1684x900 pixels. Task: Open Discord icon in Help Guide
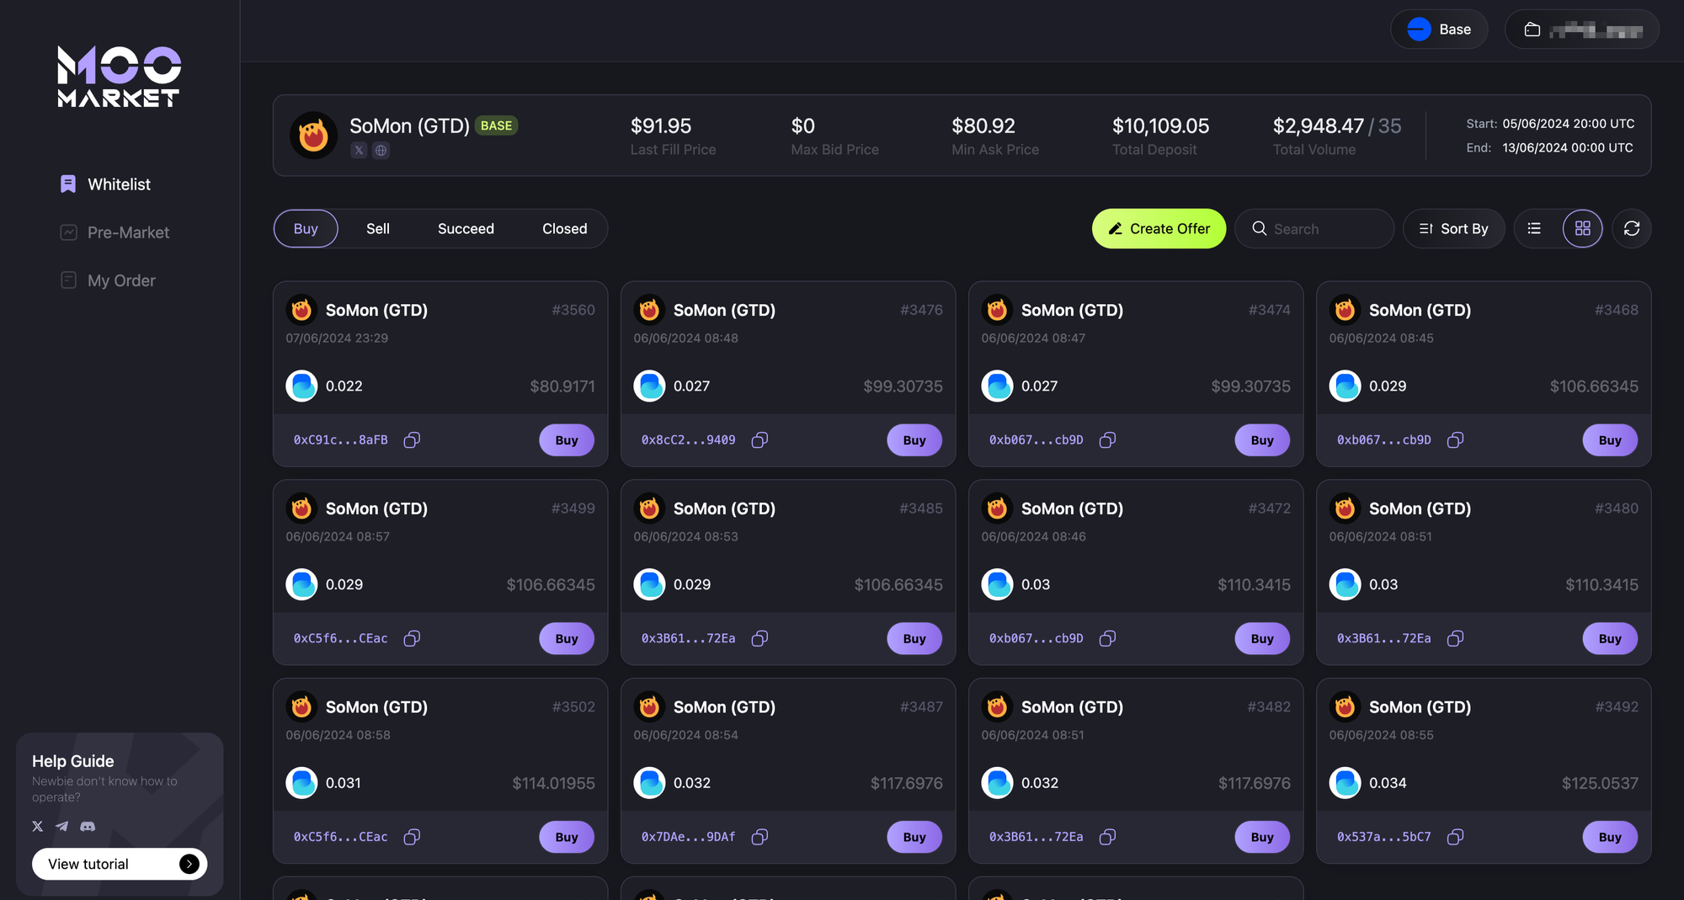click(x=88, y=827)
